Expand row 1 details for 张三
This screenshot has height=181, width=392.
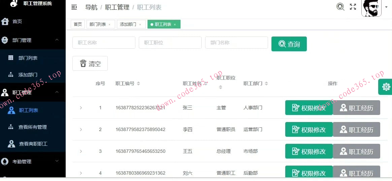point(81,108)
